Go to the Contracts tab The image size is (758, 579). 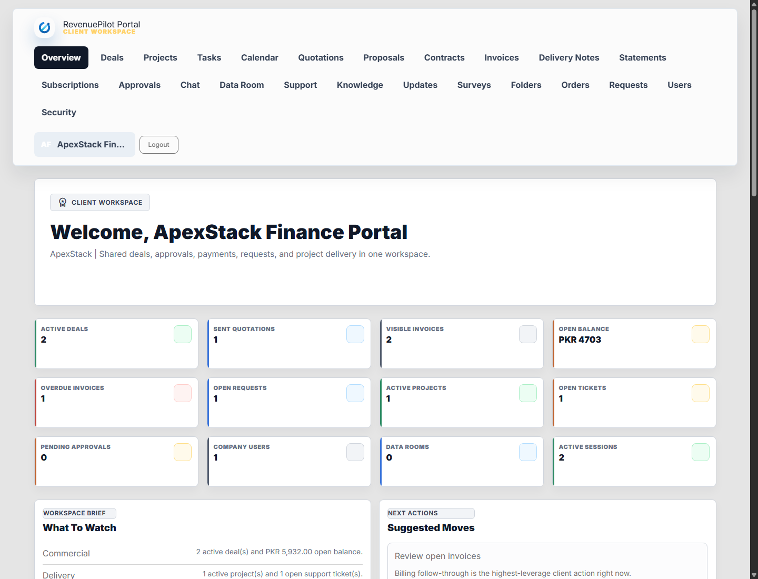tap(444, 58)
